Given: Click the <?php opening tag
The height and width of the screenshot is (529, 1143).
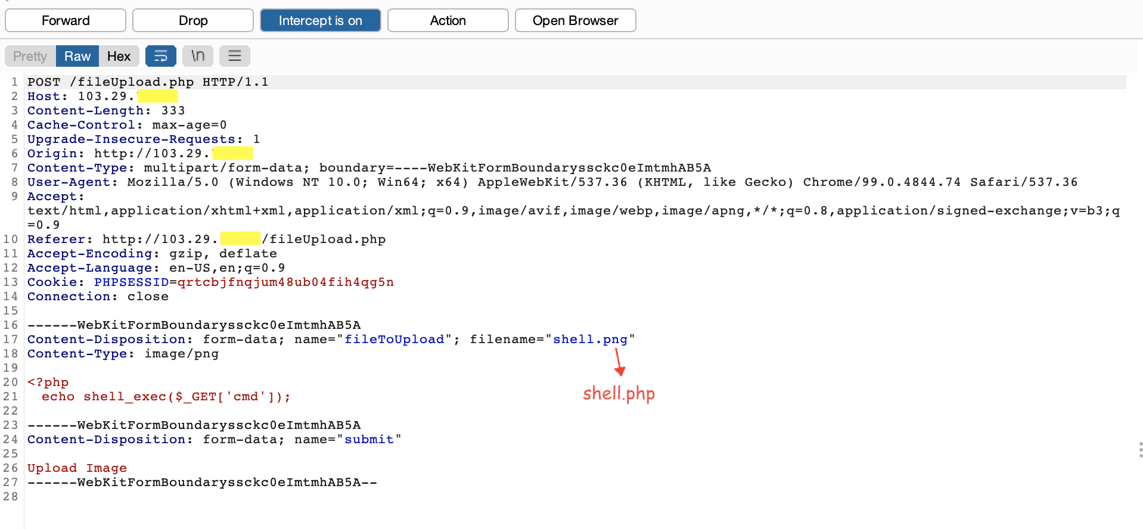Looking at the screenshot, I should pos(48,382).
